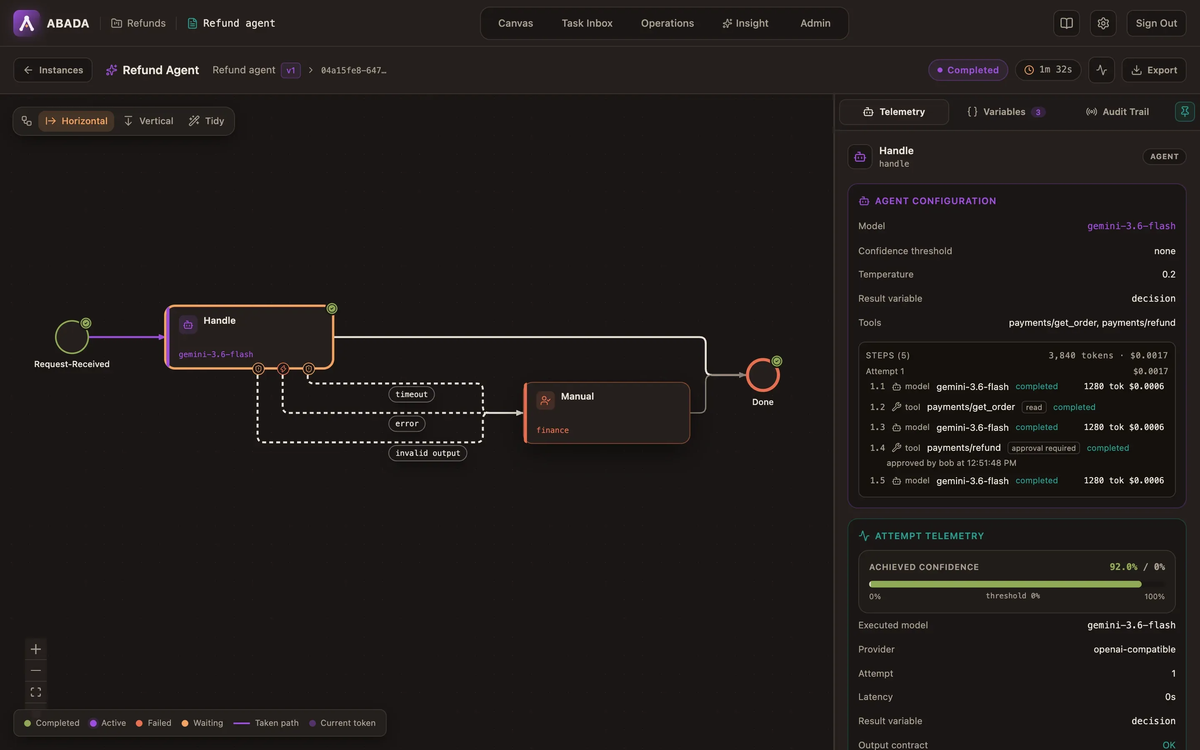
Task: Select the Request-Received start event
Action: (x=72, y=337)
